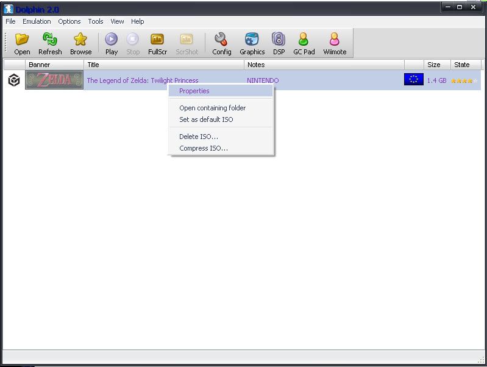Sort by the Title column header

coord(164,65)
